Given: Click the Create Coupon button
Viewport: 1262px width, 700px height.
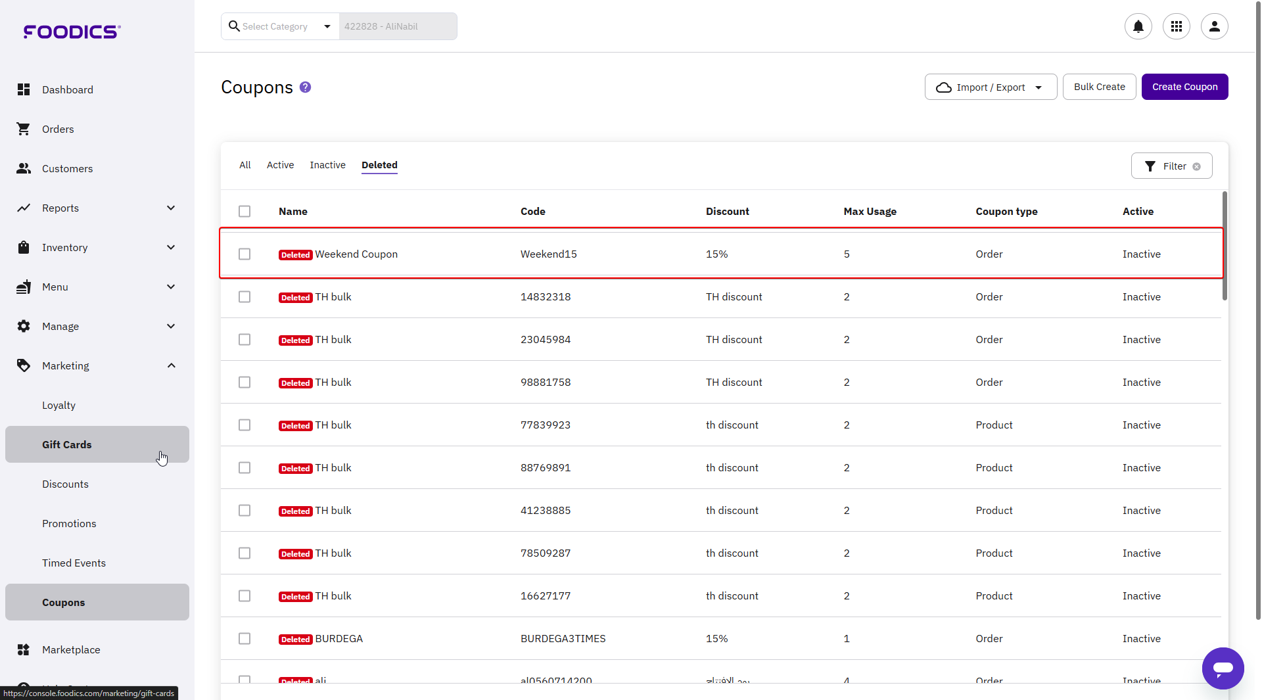Looking at the screenshot, I should pyautogui.click(x=1184, y=87).
